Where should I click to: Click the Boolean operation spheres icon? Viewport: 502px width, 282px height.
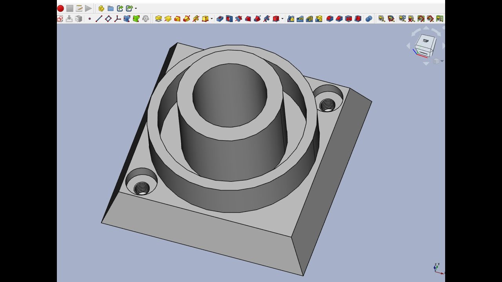coord(369,18)
